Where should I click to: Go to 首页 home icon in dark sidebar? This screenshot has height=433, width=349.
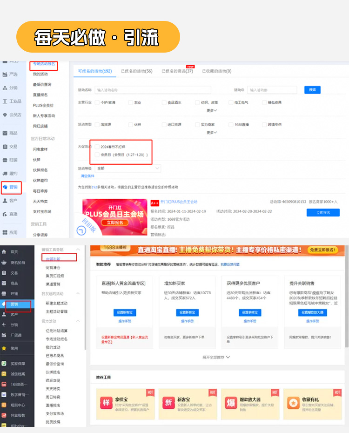[x=4, y=251]
